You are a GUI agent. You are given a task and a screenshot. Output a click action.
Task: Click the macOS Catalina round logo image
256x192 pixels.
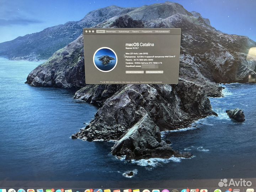(105, 59)
